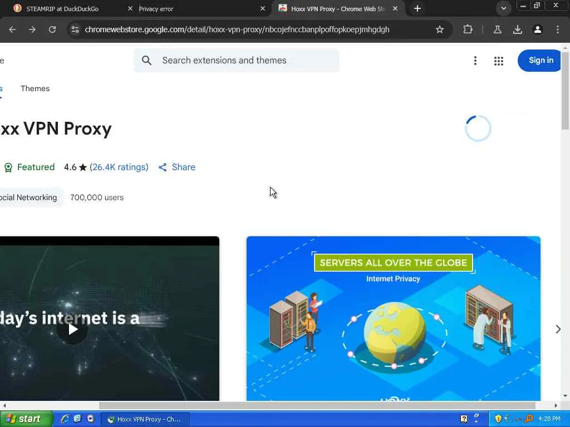The width and height of the screenshot is (570, 427).
Task: Launch Internet Explorer from quick launch
Action: point(65,419)
